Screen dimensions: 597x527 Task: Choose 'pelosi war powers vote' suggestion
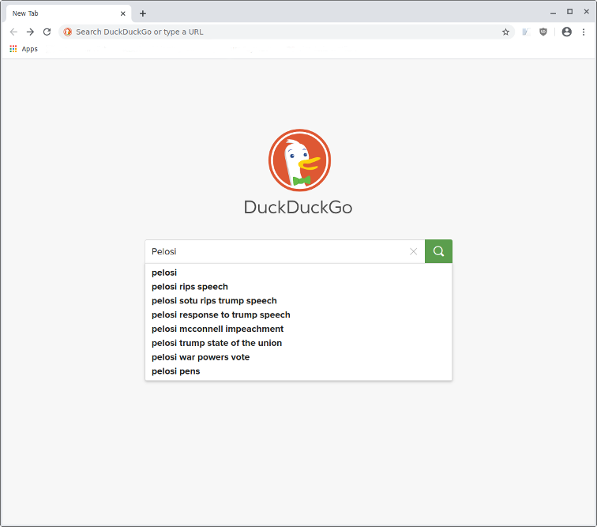(298, 357)
